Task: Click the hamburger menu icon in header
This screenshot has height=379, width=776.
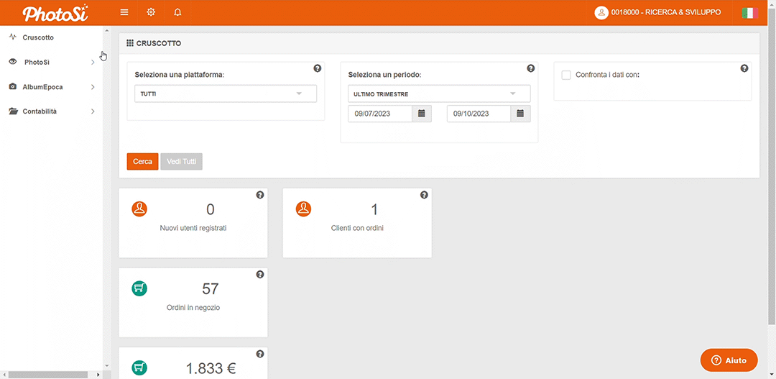Action: coord(124,12)
